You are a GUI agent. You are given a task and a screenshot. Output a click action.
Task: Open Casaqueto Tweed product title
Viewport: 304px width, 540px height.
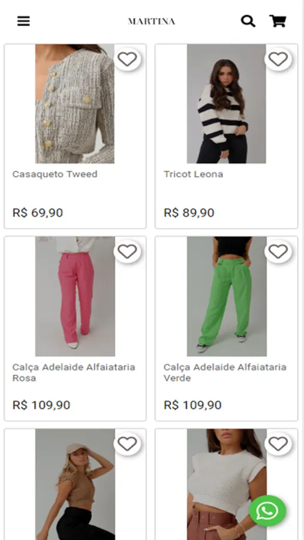(55, 174)
